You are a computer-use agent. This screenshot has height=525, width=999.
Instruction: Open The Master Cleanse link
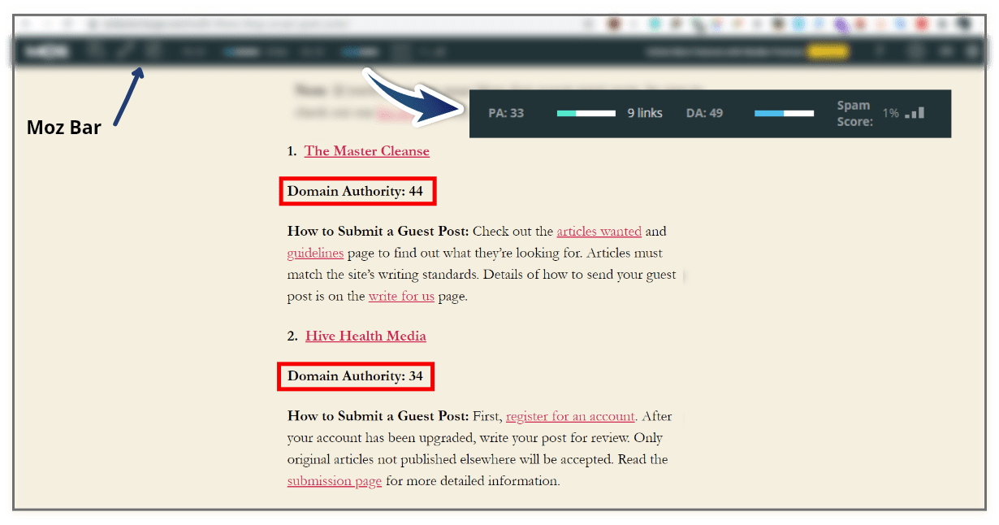coord(367,151)
